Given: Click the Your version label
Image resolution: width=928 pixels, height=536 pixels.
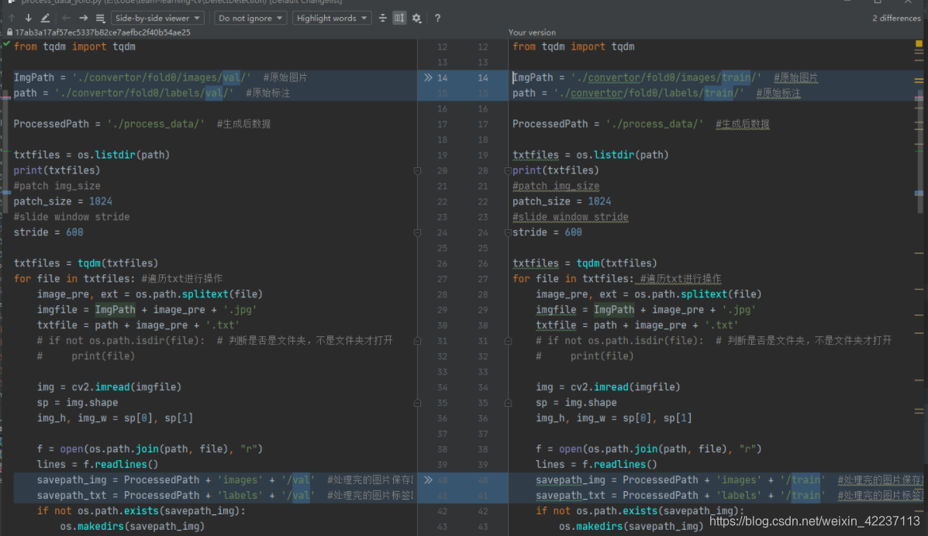Looking at the screenshot, I should pos(532,33).
